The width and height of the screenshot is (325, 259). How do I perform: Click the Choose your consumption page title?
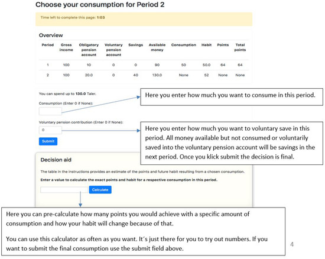pyautogui.click(x=100, y=5)
